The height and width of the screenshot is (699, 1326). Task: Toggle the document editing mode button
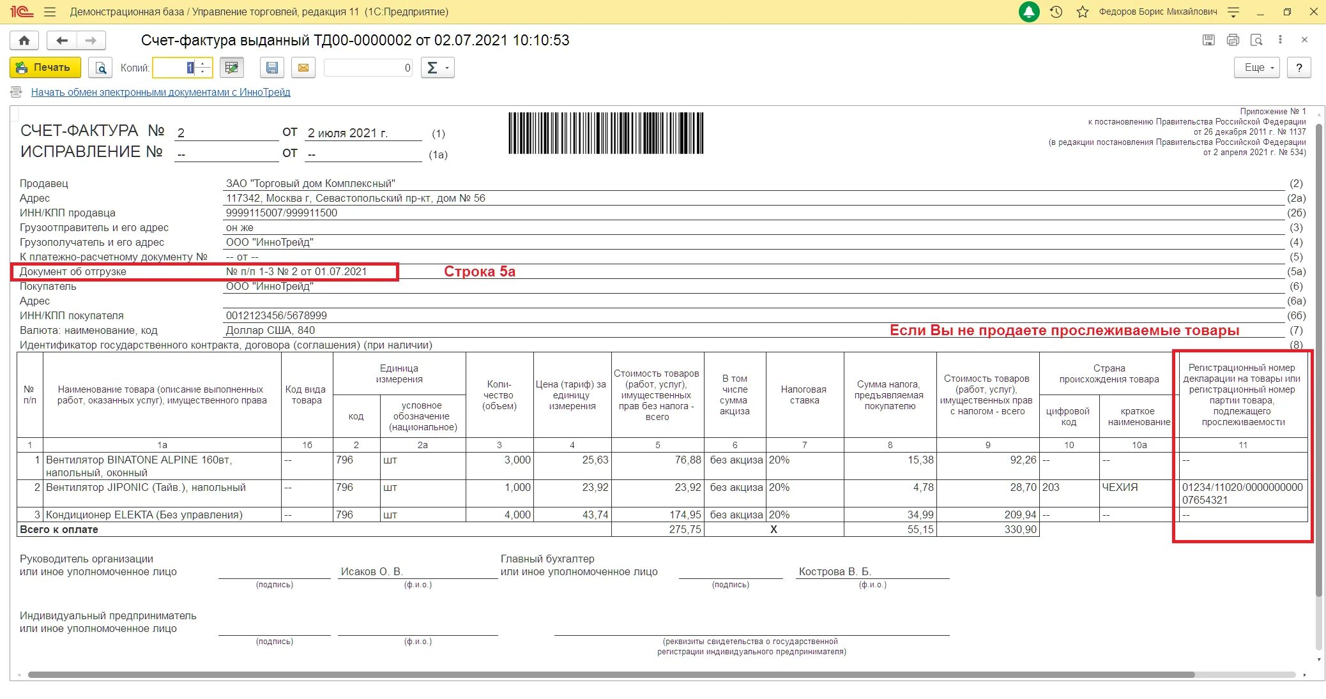click(232, 68)
